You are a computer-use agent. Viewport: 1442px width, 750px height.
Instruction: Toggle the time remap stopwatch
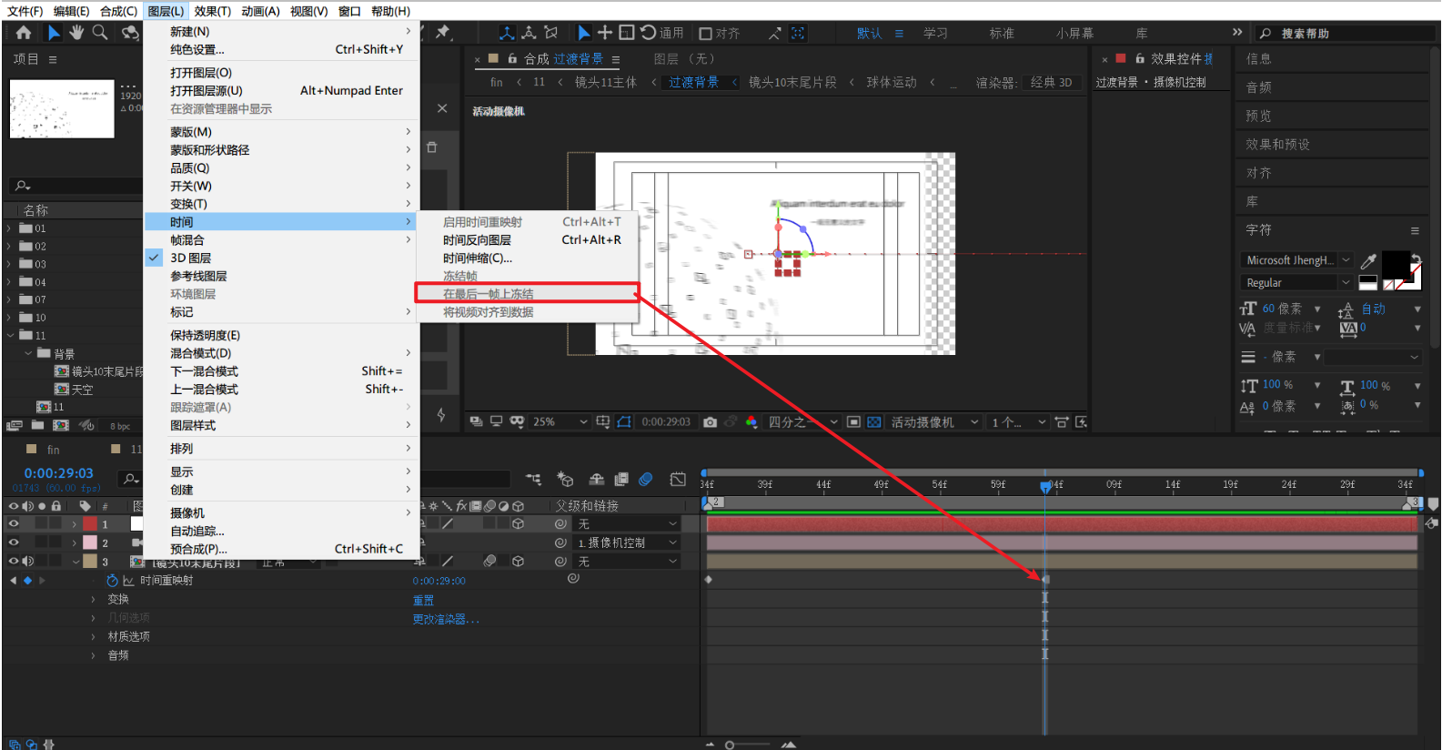112,581
